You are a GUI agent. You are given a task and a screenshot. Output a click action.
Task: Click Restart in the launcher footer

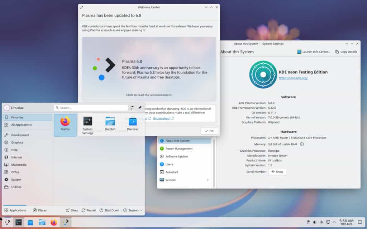tap(89, 210)
